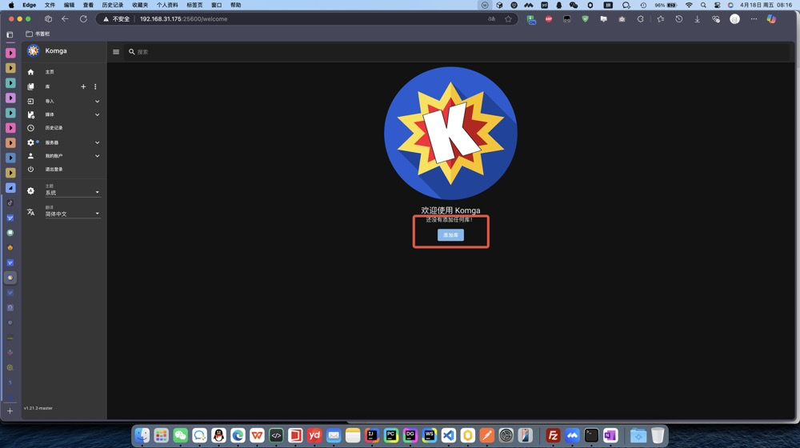
Task: Open the favorites list icon
Action: [x=661, y=19]
